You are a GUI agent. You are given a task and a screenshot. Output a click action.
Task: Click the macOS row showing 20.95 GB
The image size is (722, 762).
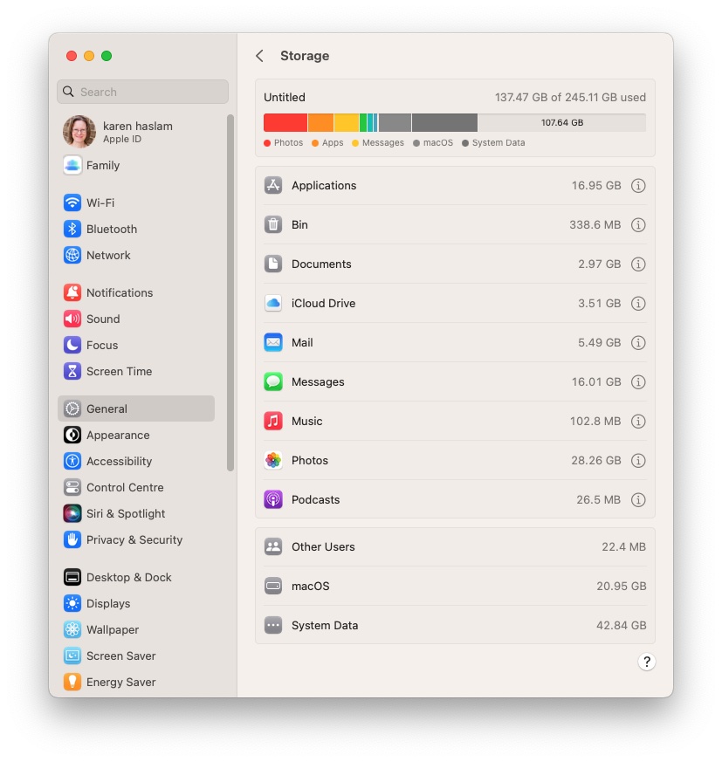tap(455, 586)
